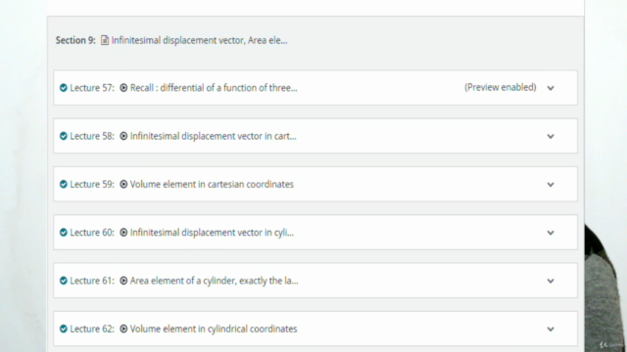Toggle the checkmark status on Lecture 61
This screenshot has height=352, width=627.
click(x=63, y=281)
